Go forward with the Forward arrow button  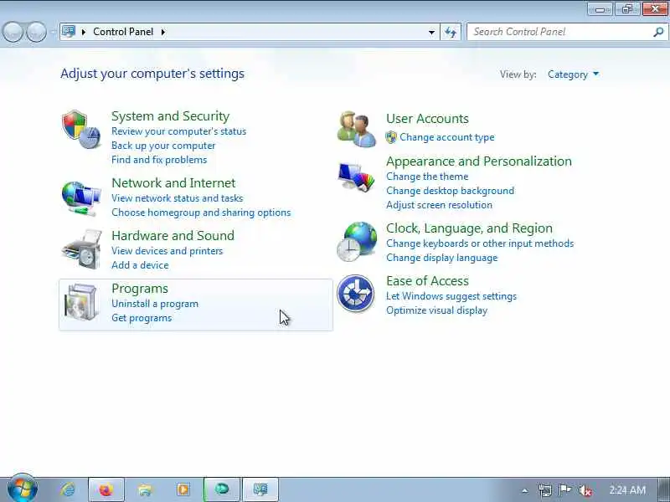pos(36,32)
